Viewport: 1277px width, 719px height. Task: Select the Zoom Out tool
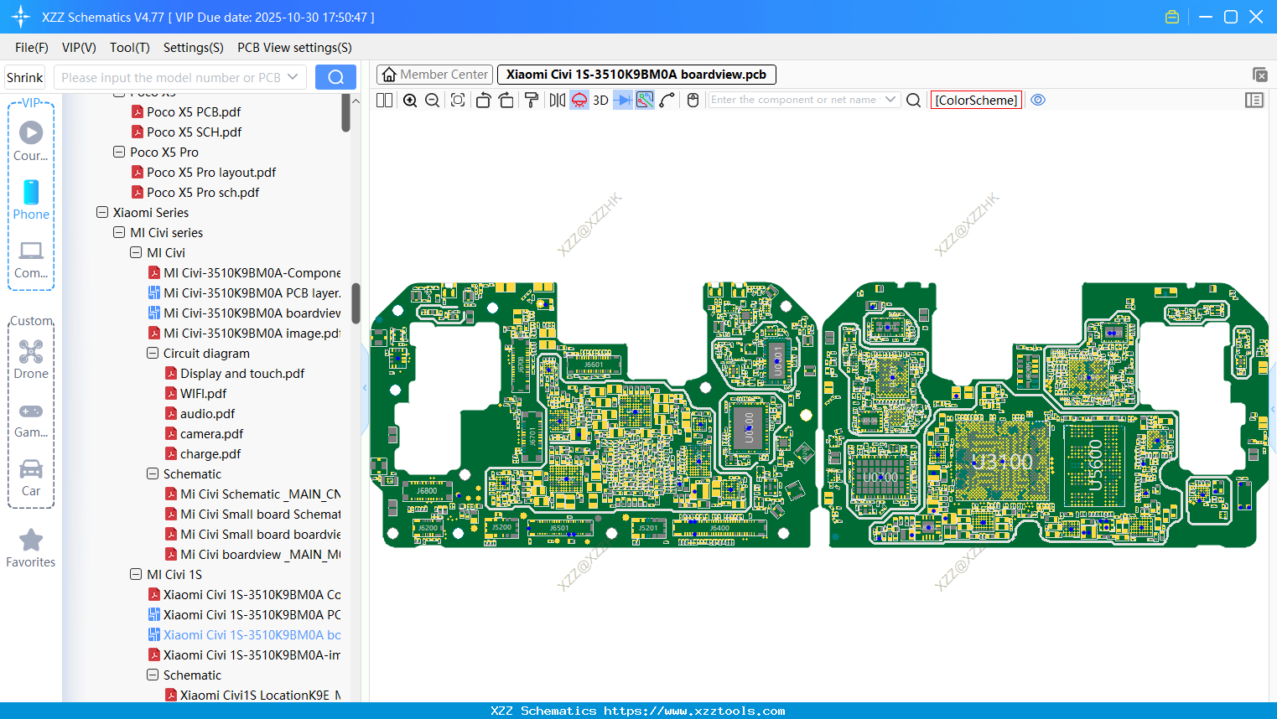tap(431, 100)
